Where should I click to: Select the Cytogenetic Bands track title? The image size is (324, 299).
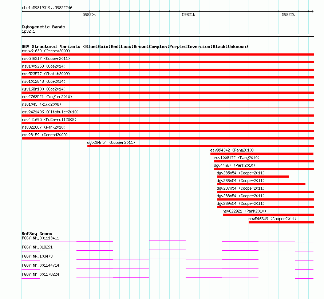coord(43,27)
